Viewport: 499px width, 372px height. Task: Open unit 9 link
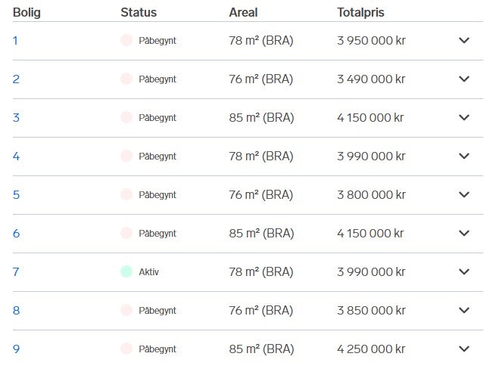tap(16, 349)
